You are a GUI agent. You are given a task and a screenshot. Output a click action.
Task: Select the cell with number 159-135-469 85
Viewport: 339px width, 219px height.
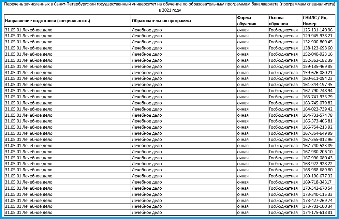319,67
